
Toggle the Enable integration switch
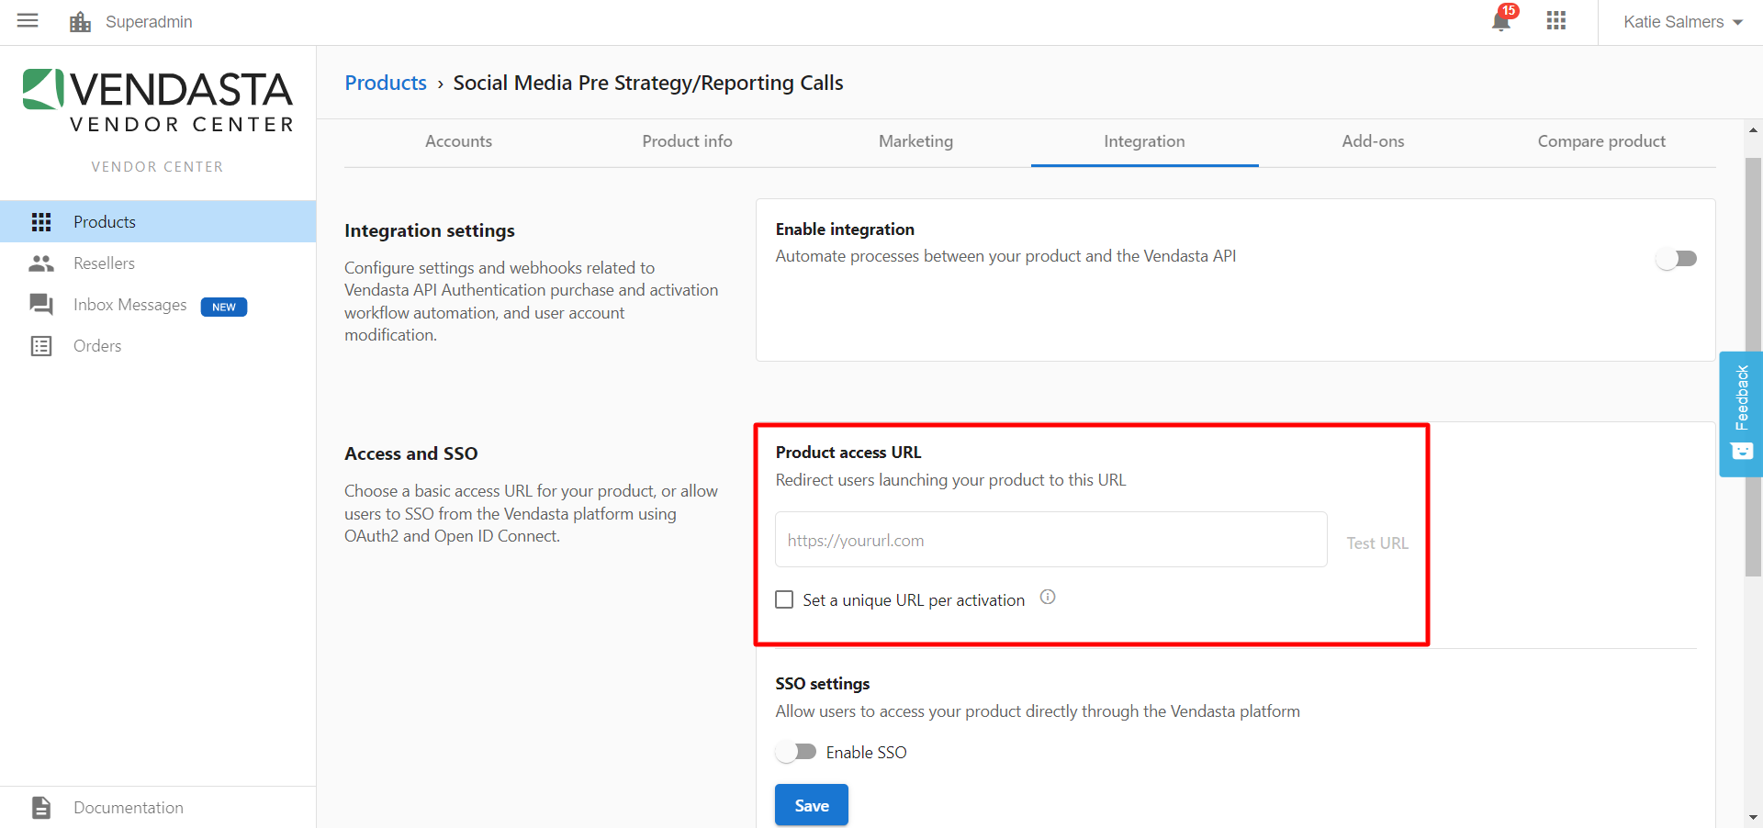coord(1676,259)
